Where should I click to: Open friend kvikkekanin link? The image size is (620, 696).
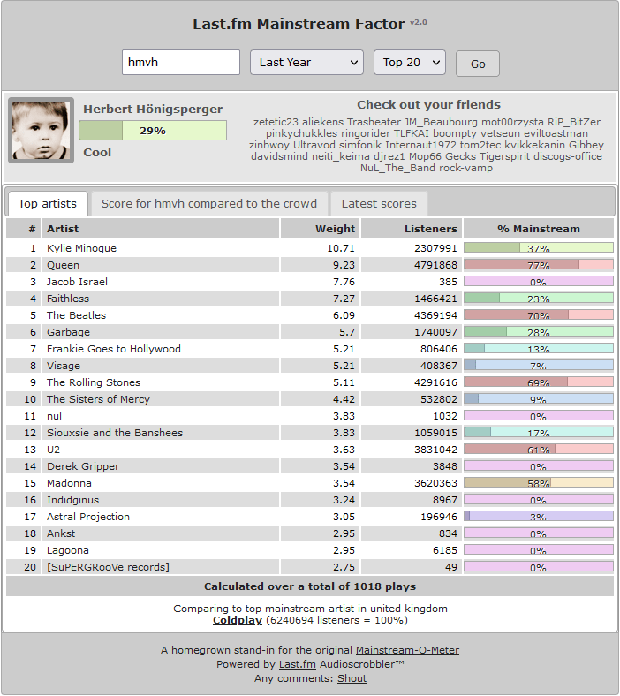pos(535,145)
